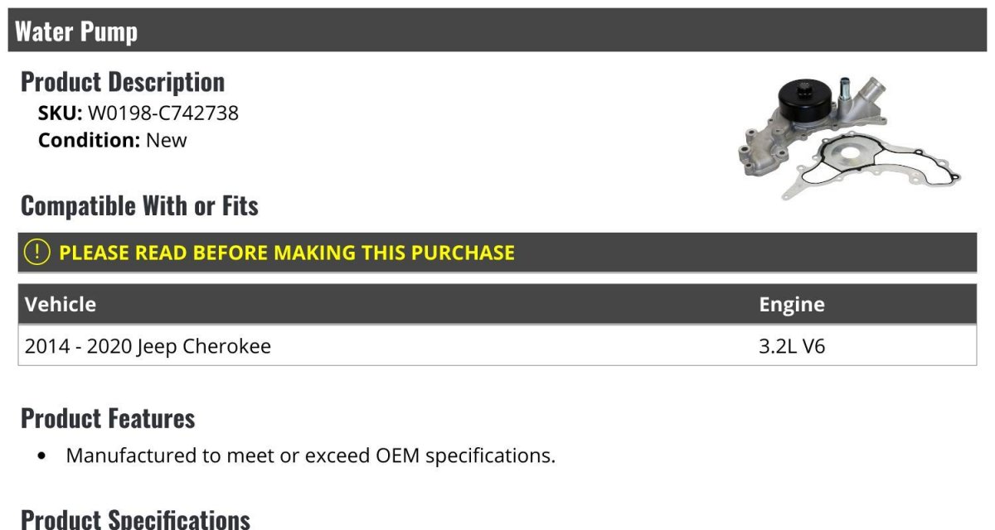The height and width of the screenshot is (530, 995).
Task: Click the Condition label
Action: [x=90, y=140]
